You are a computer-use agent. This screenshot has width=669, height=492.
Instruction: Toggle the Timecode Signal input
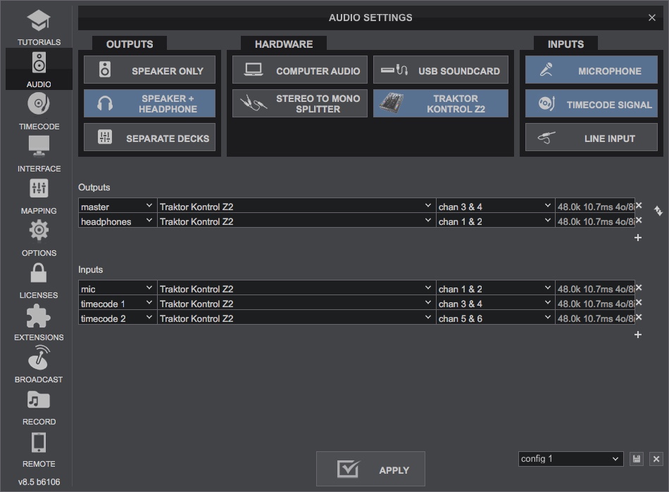click(591, 104)
